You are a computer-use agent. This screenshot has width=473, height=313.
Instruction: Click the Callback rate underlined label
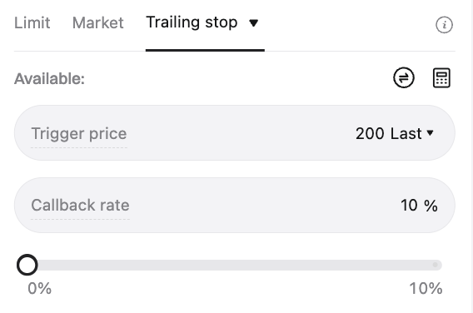80,206
